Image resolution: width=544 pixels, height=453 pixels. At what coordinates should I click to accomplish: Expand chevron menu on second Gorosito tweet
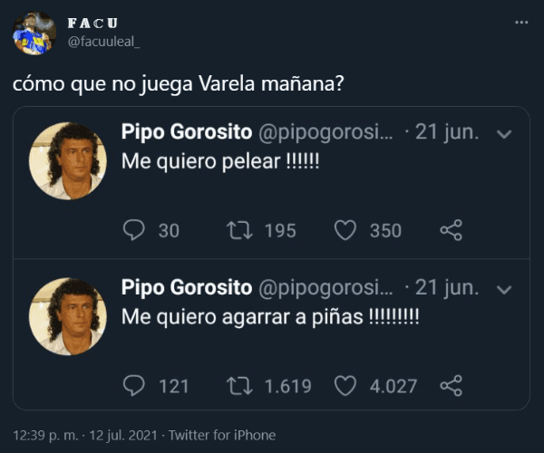505,290
